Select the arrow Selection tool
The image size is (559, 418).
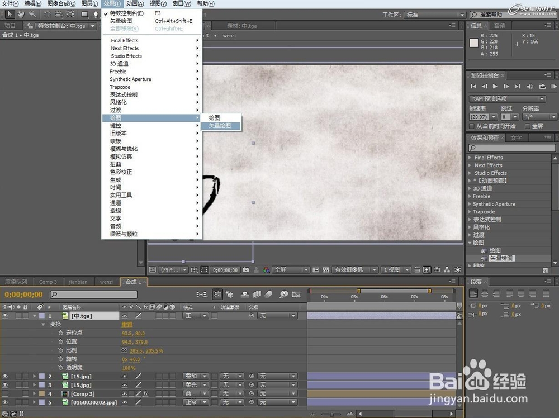pos(10,15)
